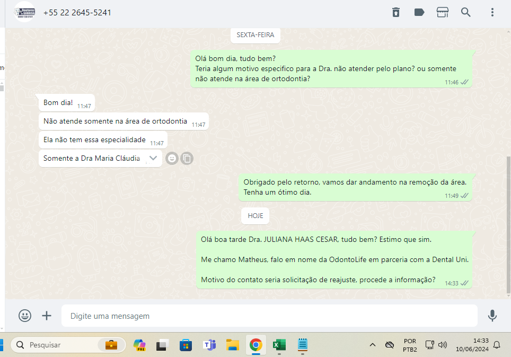Show hidden system tray icons

coord(372,345)
